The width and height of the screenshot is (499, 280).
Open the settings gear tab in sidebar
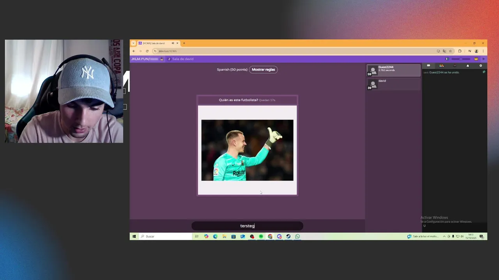coord(481,66)
